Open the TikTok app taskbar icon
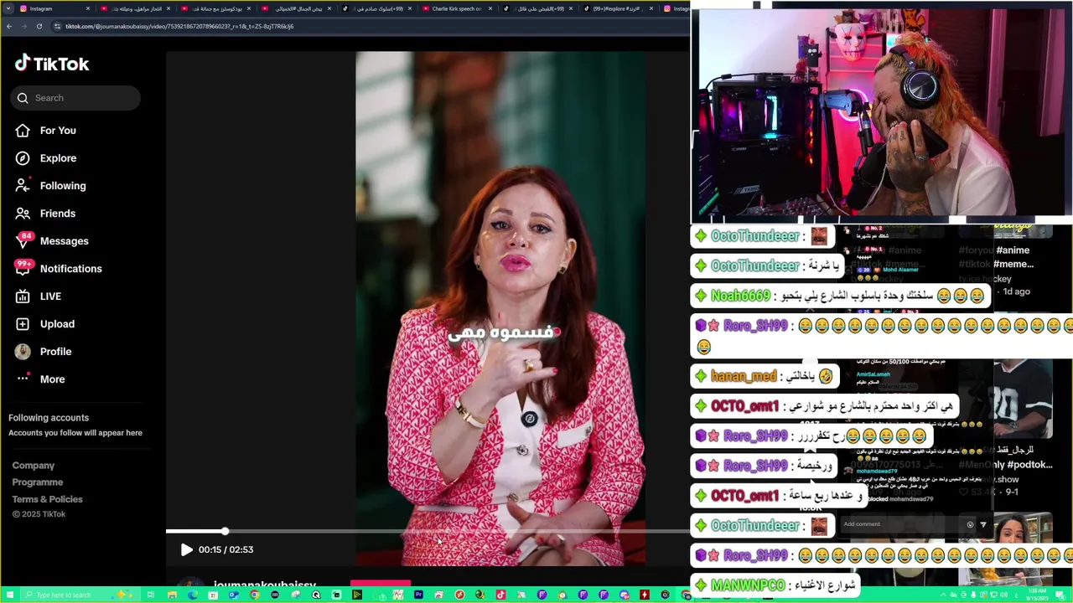This screenshot has width=1073, height=603. pos(500,595)
